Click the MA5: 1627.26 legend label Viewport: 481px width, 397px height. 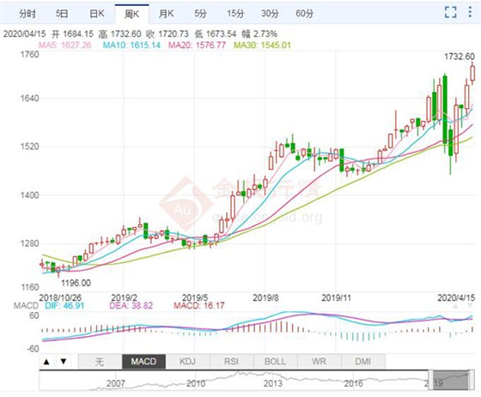[64, 45]
